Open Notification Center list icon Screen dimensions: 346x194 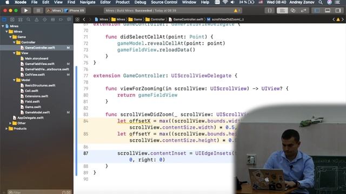pos(337,2)
